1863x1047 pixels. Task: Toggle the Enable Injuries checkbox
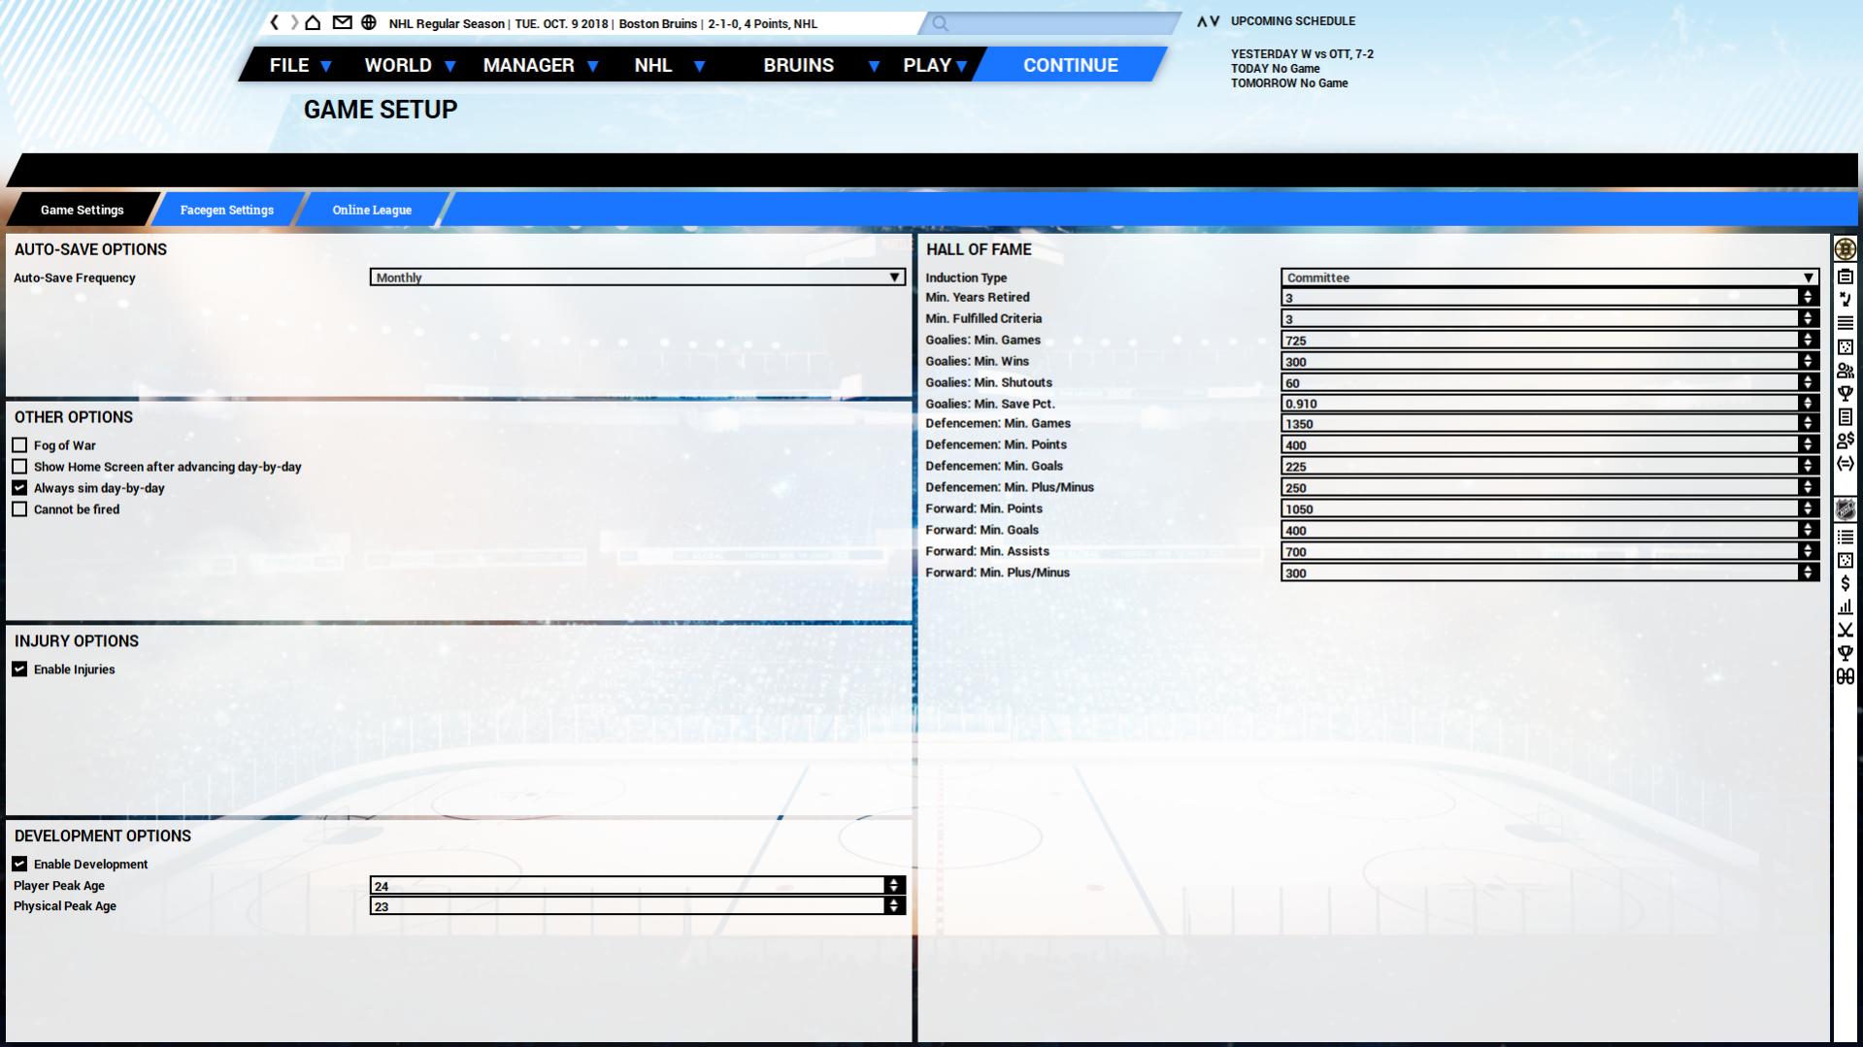tap(19, 670)
